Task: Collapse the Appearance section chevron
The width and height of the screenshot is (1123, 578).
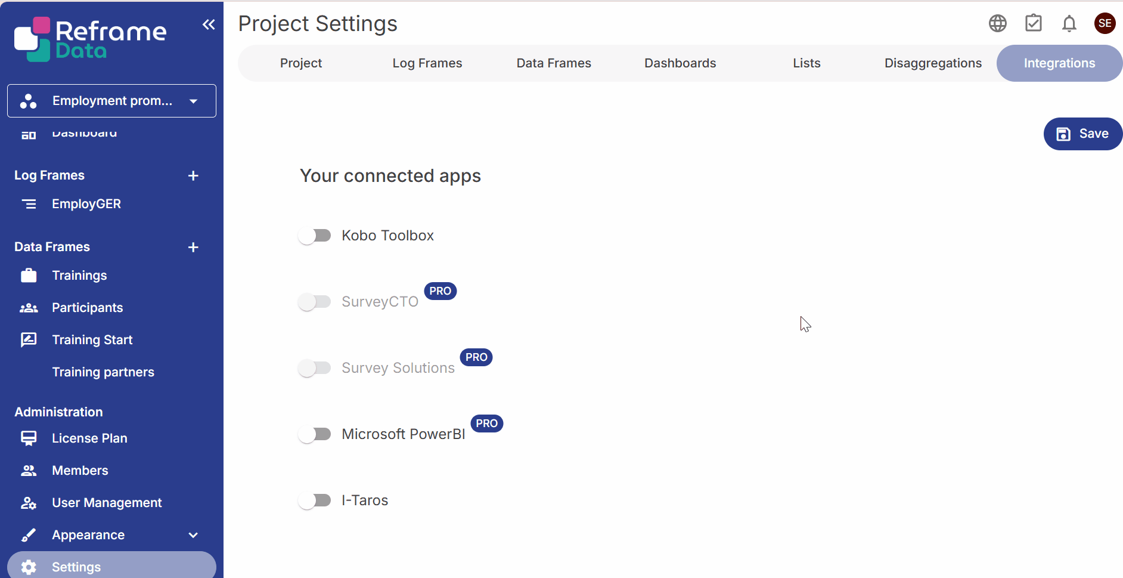Action: click(193, 535)
